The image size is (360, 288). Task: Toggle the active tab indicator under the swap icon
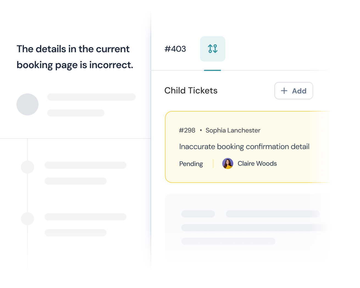pyautogui.click(x=212, y=70)
